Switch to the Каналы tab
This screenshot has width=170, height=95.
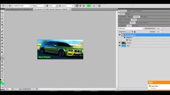(x=137, y=17)
